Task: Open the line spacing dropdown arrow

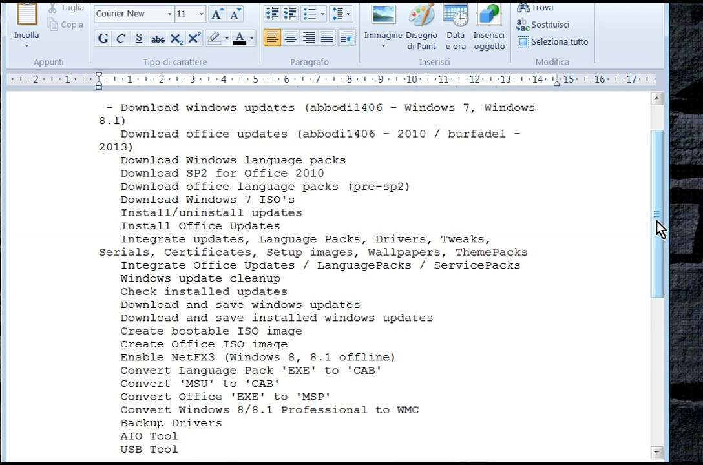Action: pyautogui.click(x=348, y=14)
